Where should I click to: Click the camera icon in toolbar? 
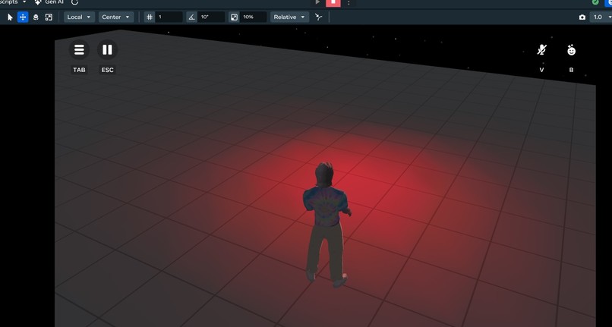[582, 17]
